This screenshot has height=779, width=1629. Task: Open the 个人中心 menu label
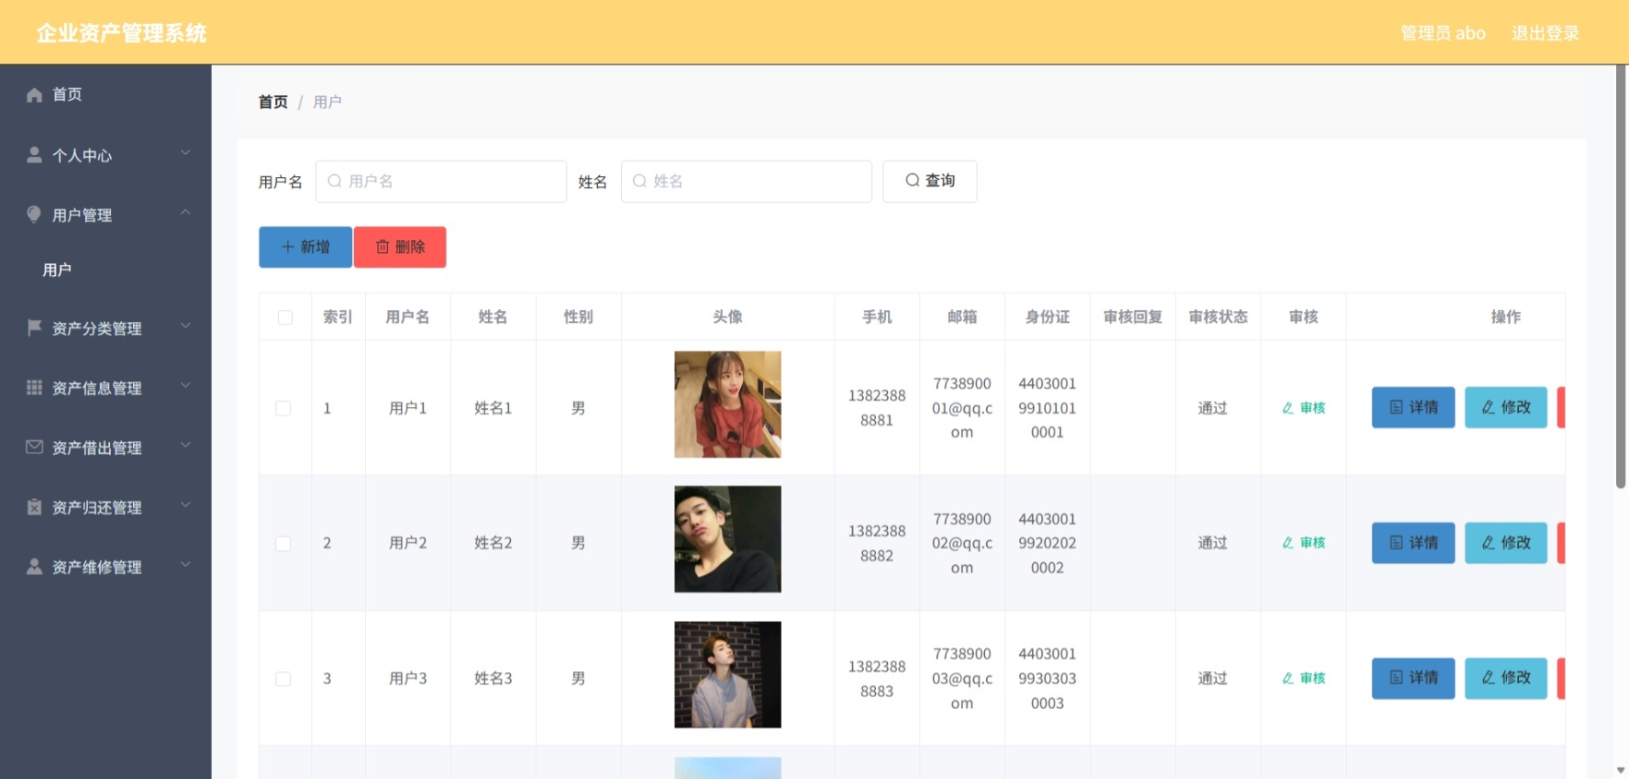82,156
